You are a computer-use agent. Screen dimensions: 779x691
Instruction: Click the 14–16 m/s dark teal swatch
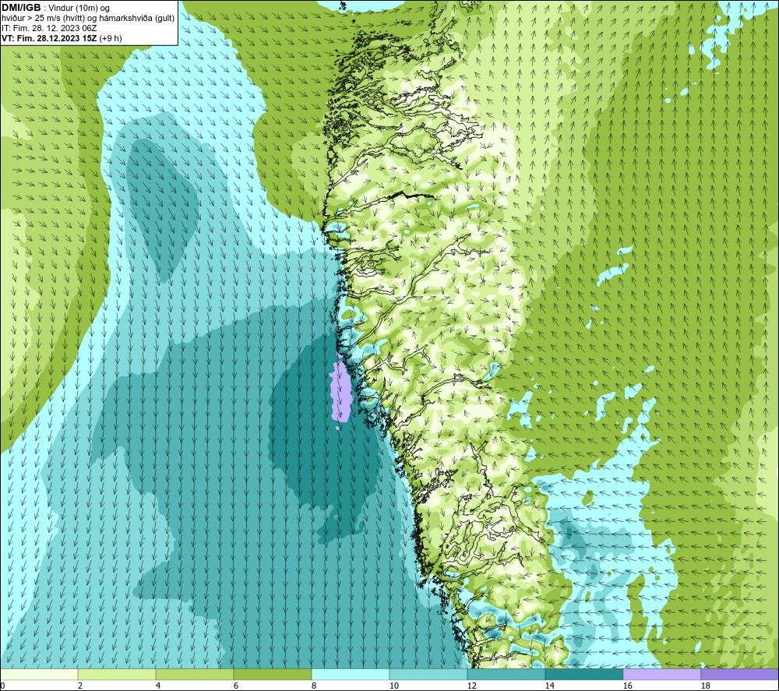pos(583,674)
